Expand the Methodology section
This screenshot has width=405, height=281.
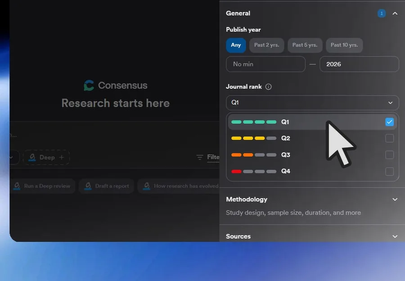[x=395, y=199]
